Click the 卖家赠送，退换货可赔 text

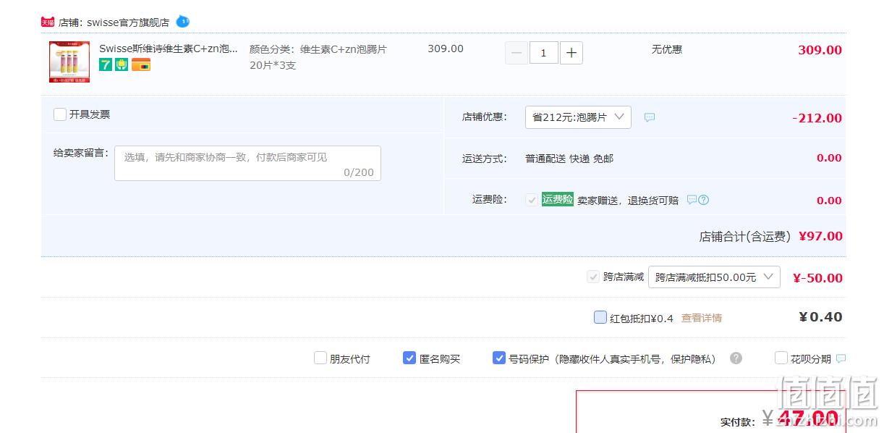628,201
